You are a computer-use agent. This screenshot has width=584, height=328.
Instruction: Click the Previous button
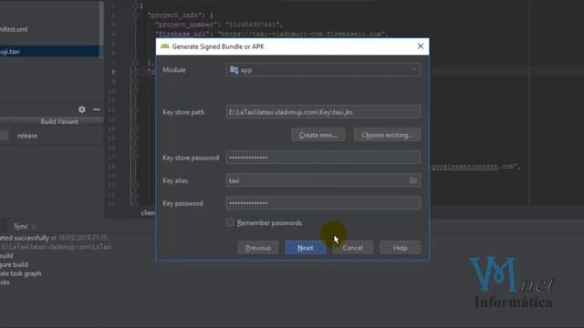pos(258,248)
